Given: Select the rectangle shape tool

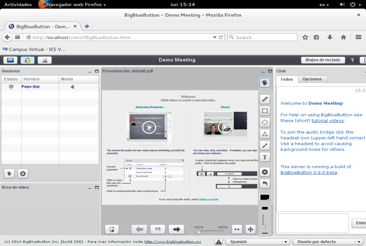Looking at the screenshot, I should (x=265, y=111).
